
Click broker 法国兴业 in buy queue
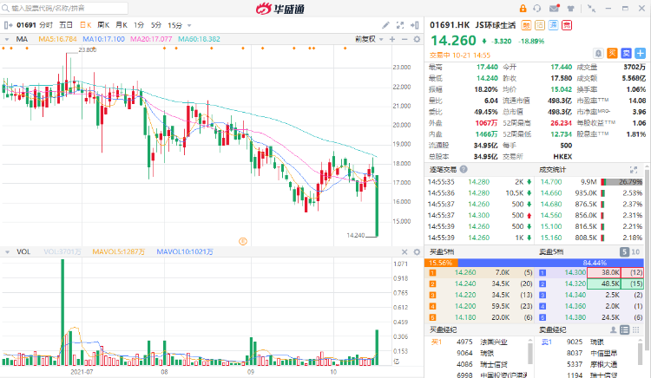(494, 342)
